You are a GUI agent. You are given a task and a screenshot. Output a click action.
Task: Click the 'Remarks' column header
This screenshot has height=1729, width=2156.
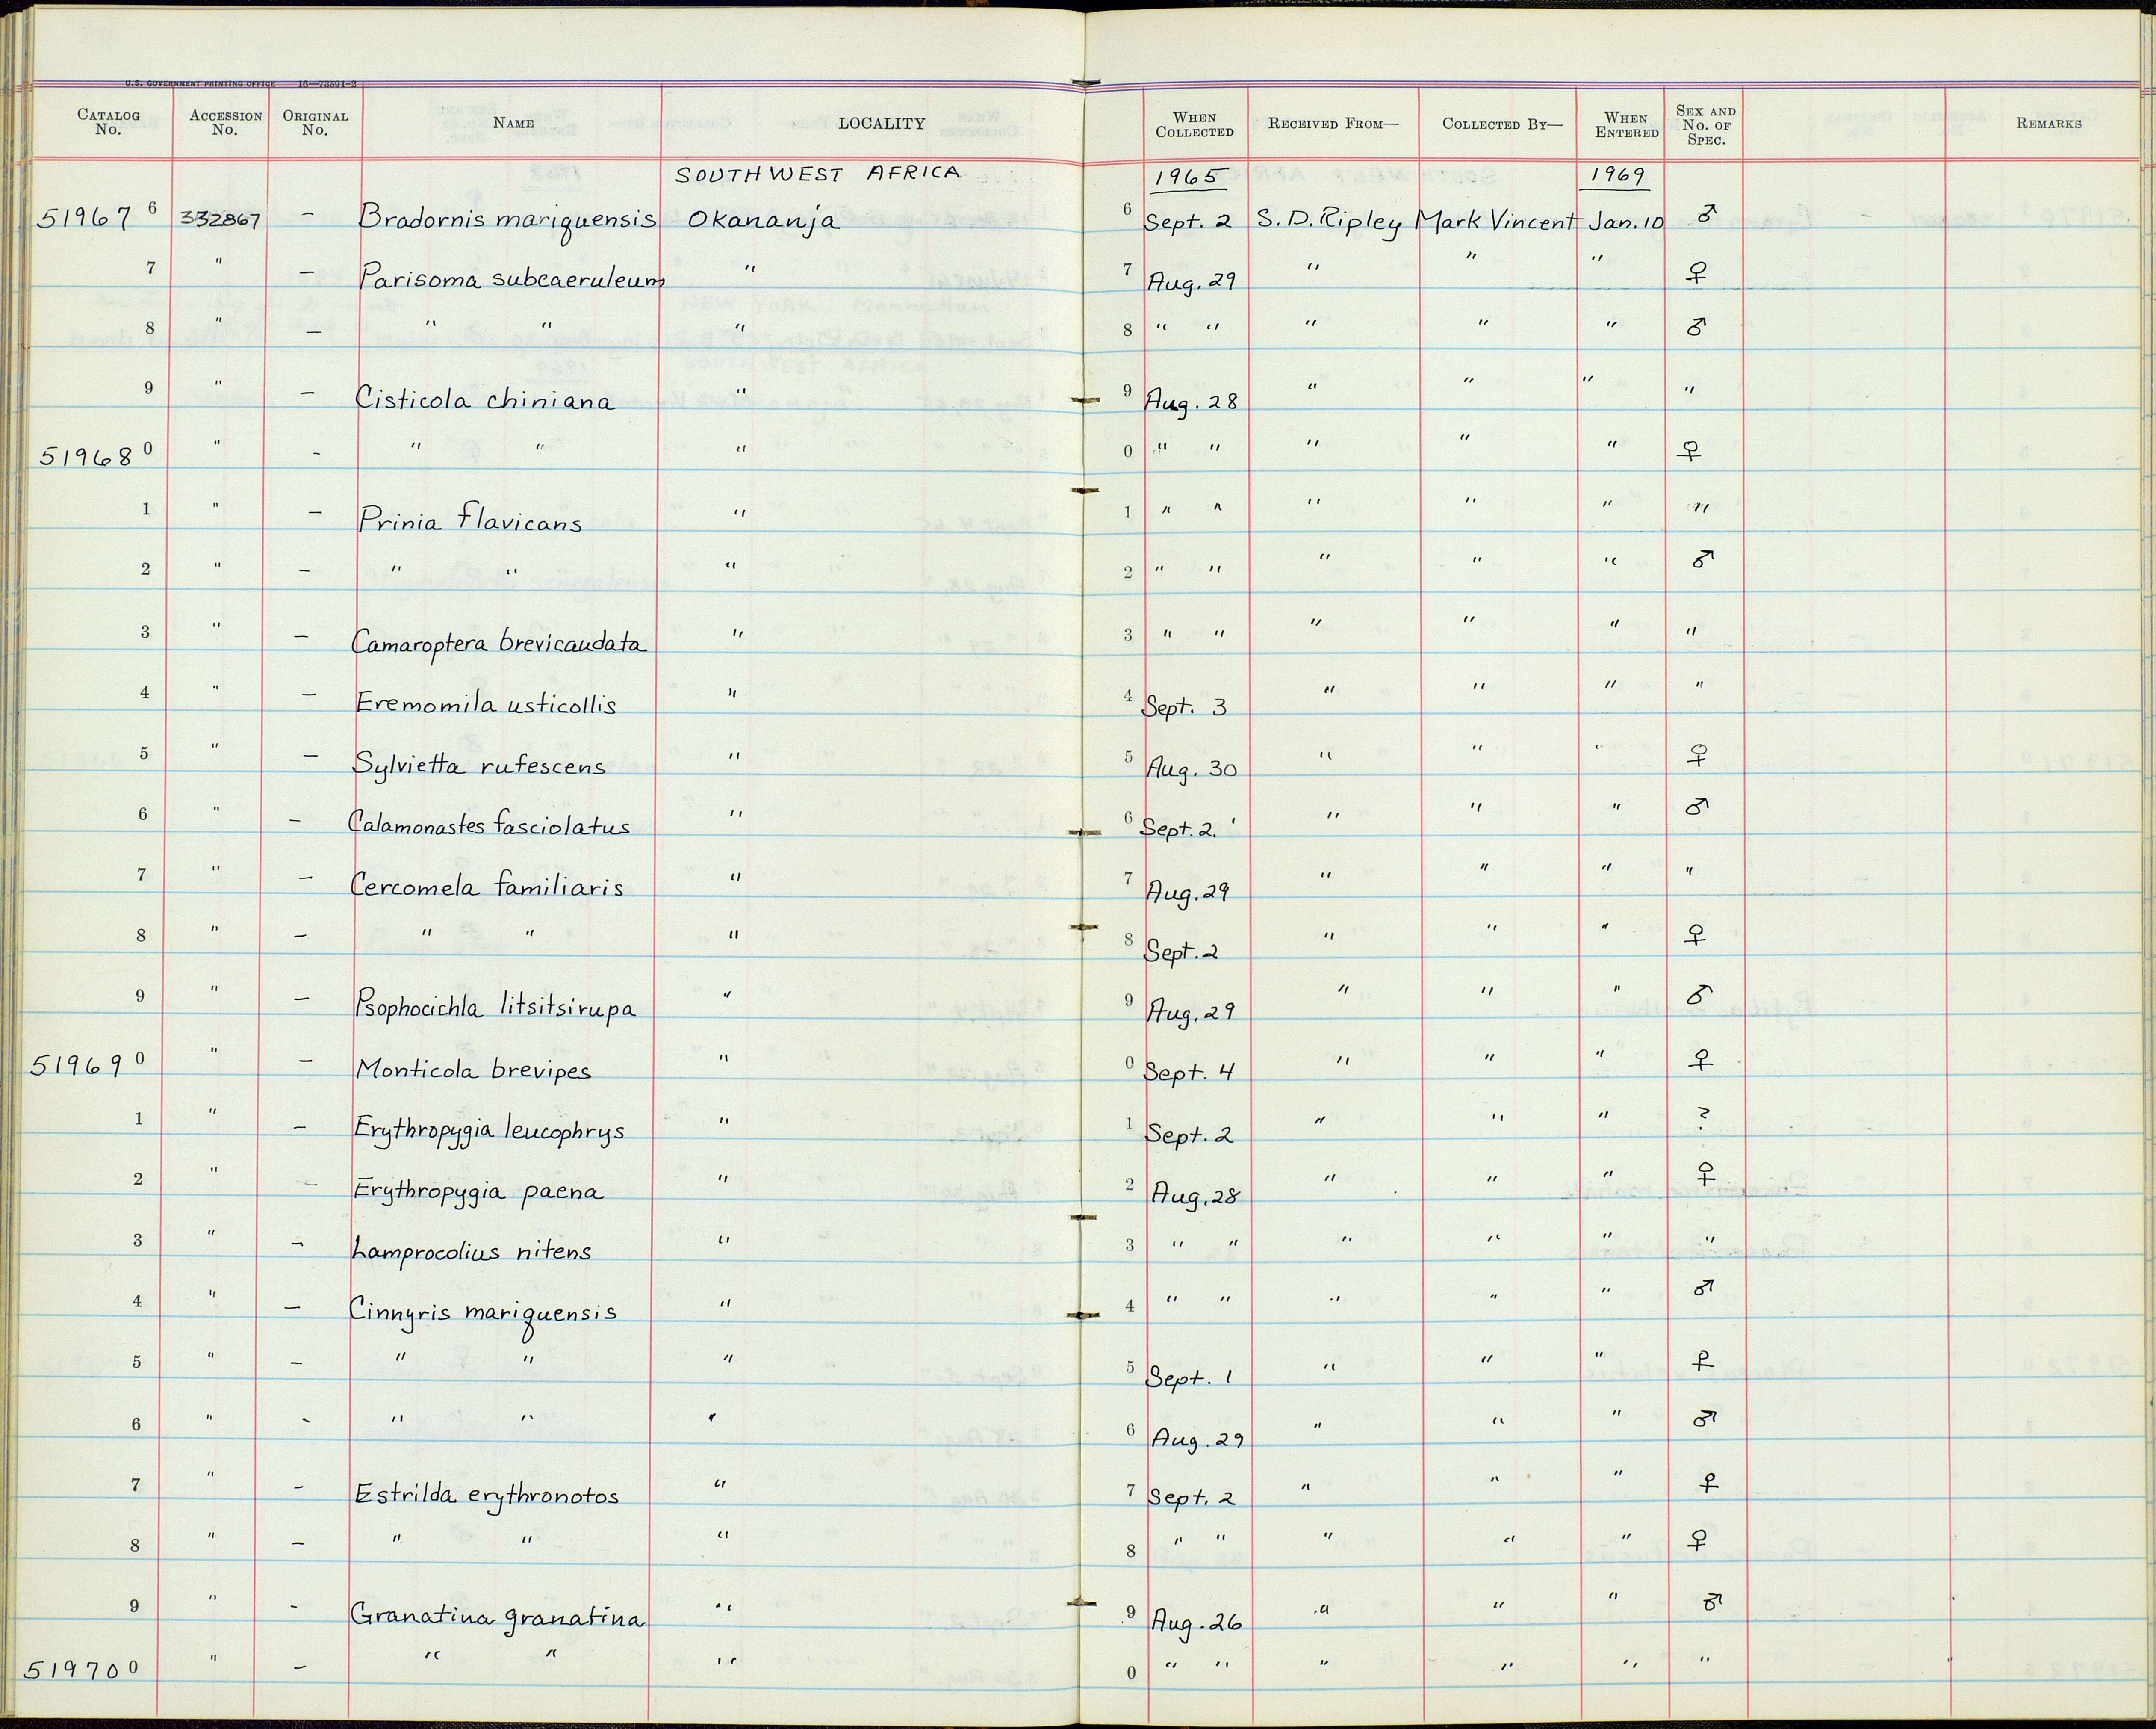tap(2049, 123)
